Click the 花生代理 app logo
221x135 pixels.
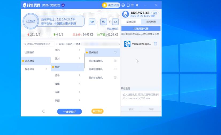pos(32,5)
